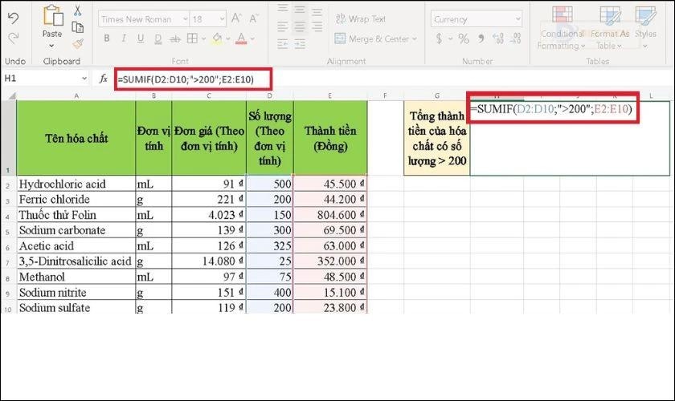Toggle Bold formatting
The image size is (675, 401).
click(104, 39)
